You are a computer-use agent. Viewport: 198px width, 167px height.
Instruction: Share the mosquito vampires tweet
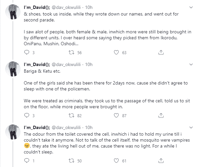tap(161, 161)
